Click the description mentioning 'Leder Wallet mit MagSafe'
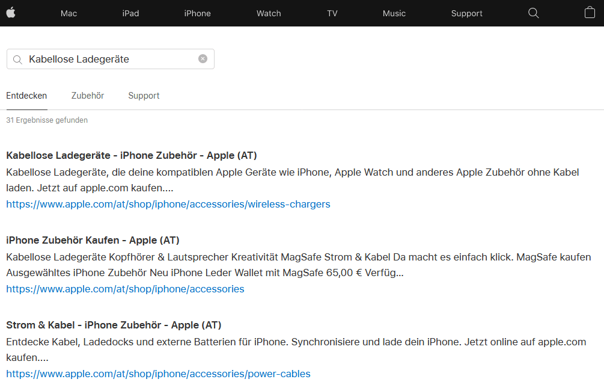604x382 pixels. tap(299, 265)
